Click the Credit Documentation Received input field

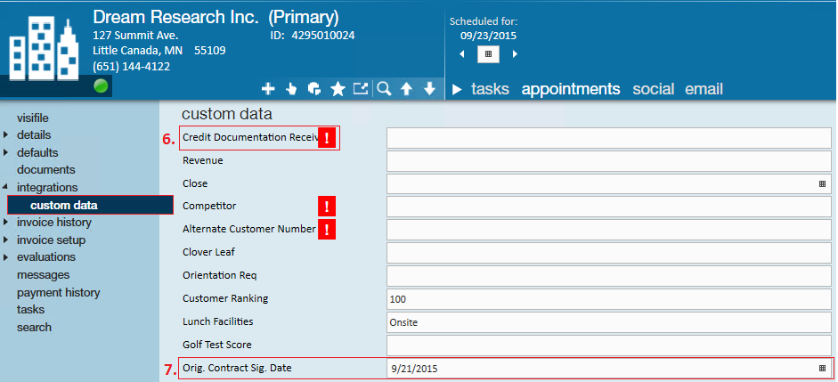(x=609, y=138)
